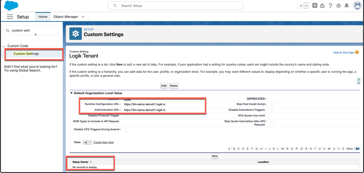Open the Setup gear menu icon
Viewport: 364px width, 173px height.
pos(338,6)
